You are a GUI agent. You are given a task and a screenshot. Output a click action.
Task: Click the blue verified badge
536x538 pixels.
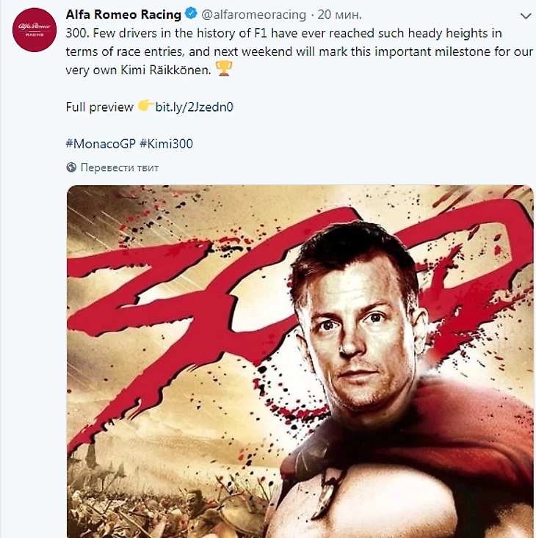point(190,13)
